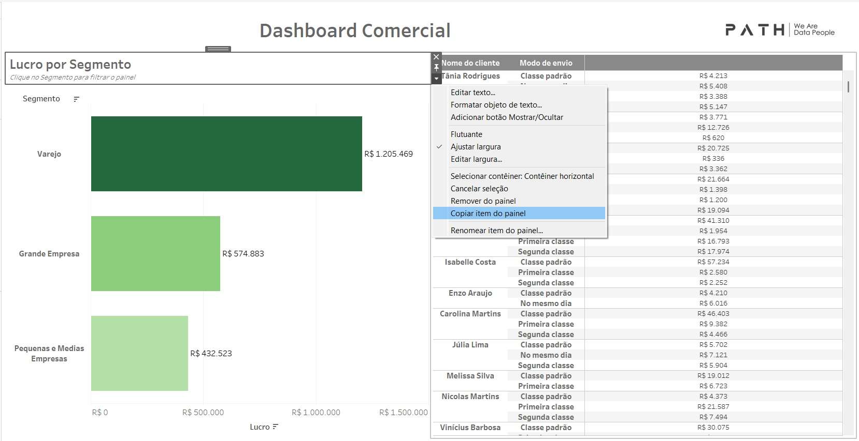
Task: Click Adicionar botão Mostrar/Ocultar
Action: tap(507, 117)
